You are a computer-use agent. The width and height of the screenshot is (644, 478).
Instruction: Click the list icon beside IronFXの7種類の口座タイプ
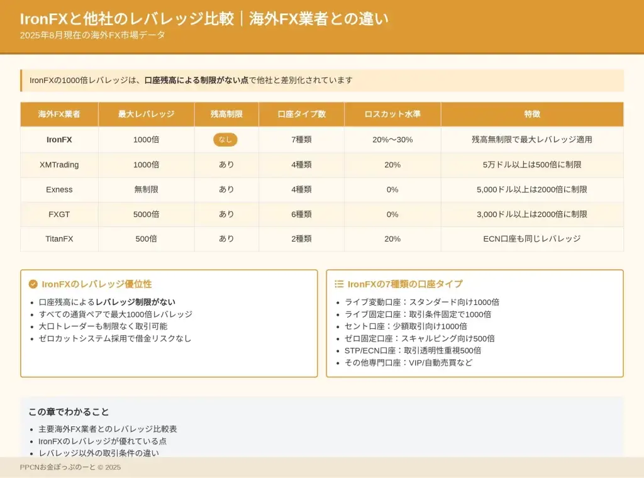click(x=339, y=284)
